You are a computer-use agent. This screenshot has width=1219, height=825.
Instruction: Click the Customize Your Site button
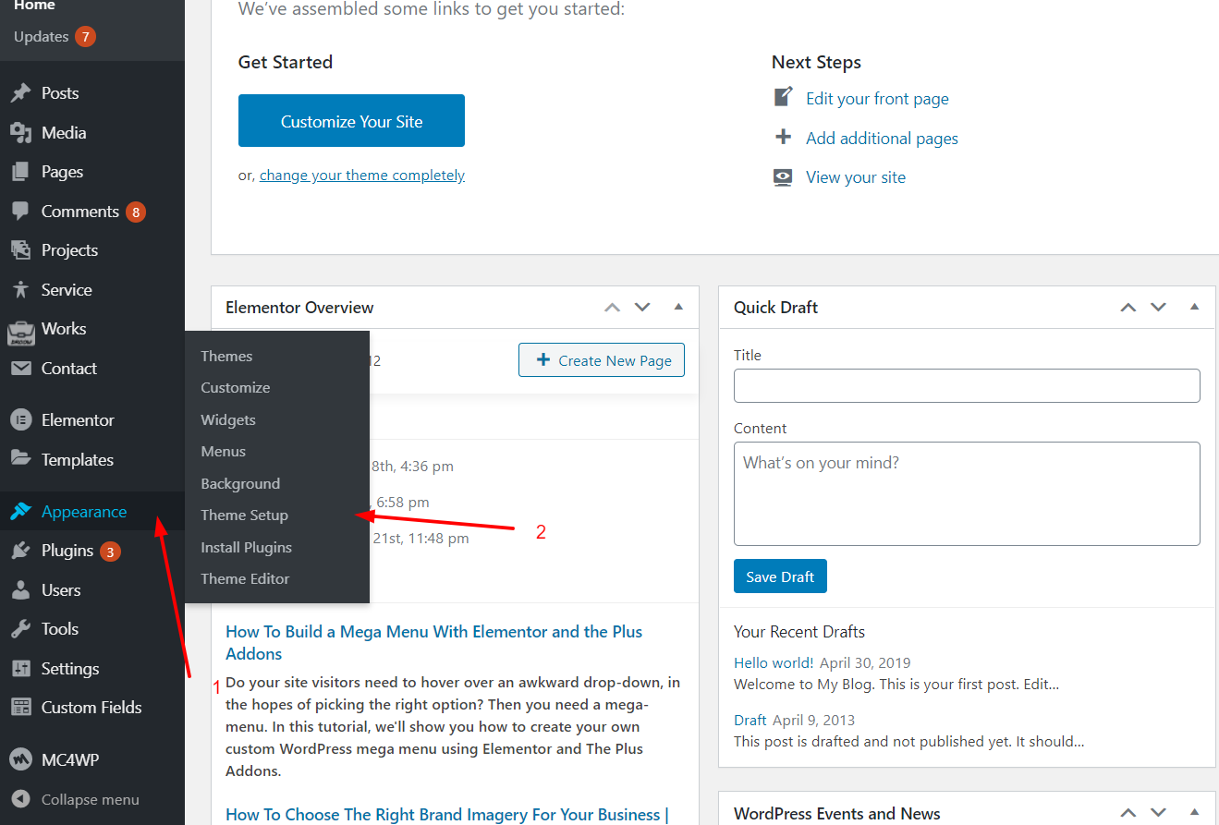351,121
